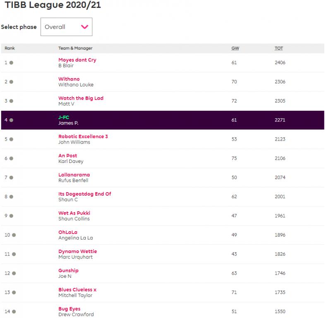Click rank status dot beside rank 2
Viewport: 331px width, 318px height.
click(x=11, y=82)
